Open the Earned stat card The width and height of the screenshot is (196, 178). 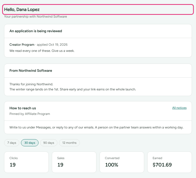coord(170,162)
